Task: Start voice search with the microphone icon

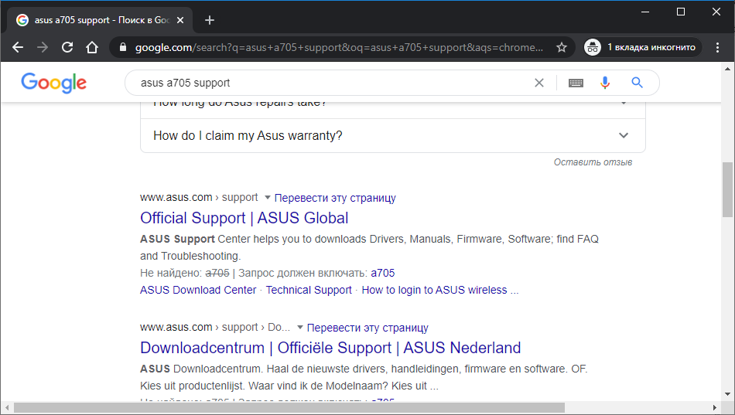Action: (605, 83)
